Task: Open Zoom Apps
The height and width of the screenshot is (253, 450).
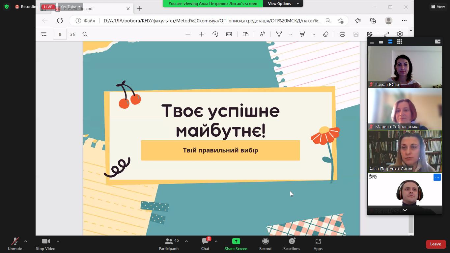Action: (x=318, y=244)
